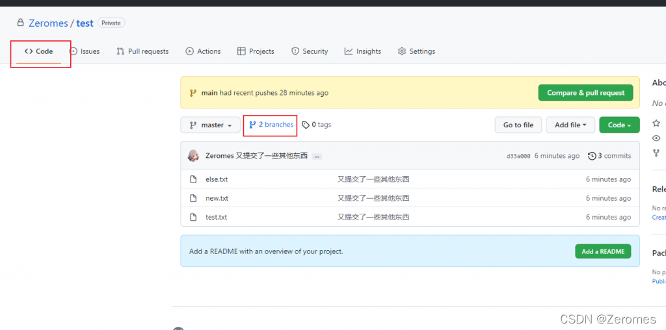This screenshot has height=330, width=666.
Task: Open repository Settings tab
Action: (x=416, y=51)
